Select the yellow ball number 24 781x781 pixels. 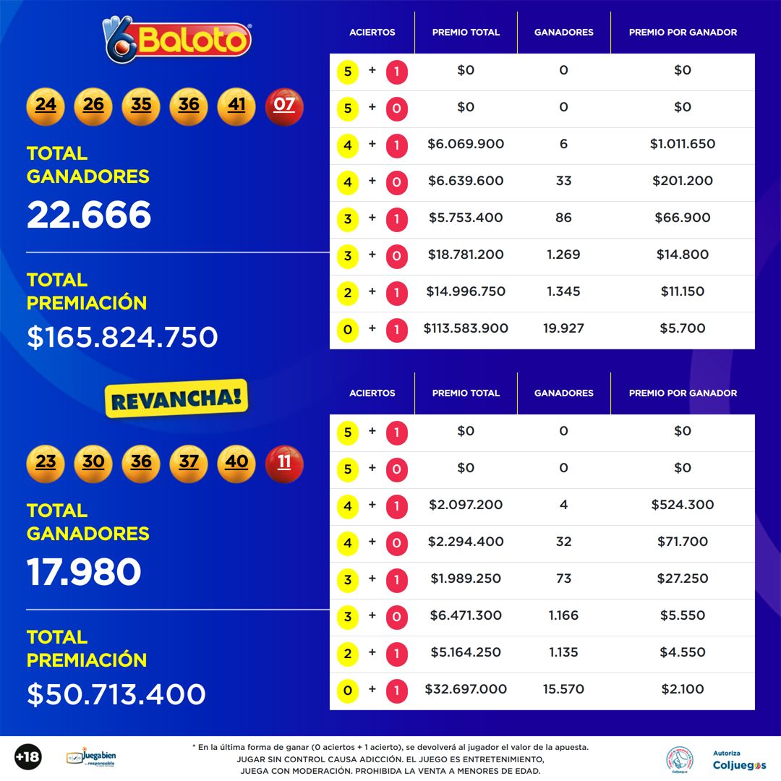point(46,106)
